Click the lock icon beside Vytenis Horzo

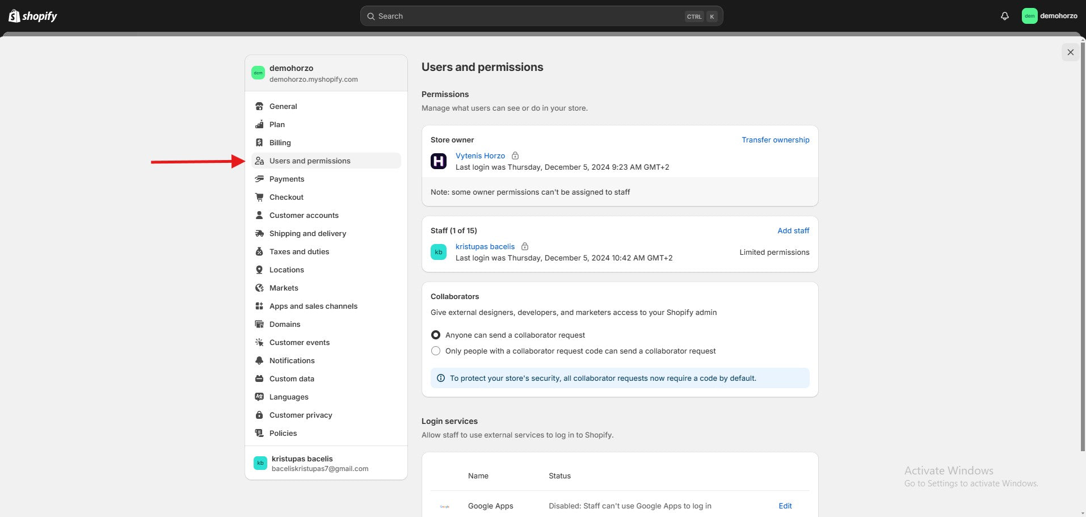[x=515, y=155]
